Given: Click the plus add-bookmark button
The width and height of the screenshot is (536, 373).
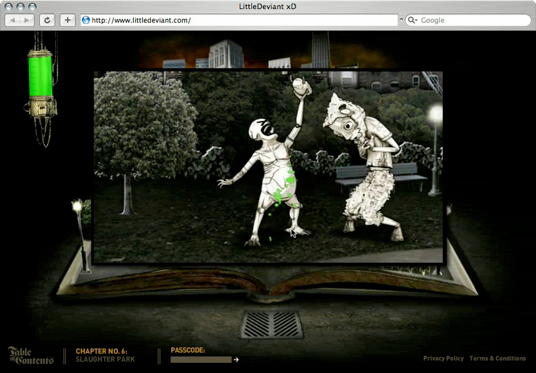Looking at the screenshot, I should click(67, 20).
